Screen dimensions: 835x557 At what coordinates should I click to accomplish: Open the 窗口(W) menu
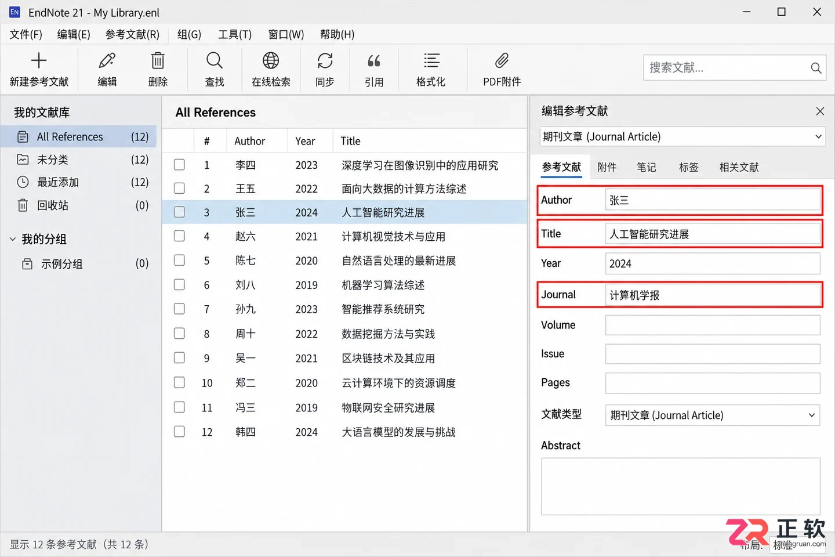[286, 35]
